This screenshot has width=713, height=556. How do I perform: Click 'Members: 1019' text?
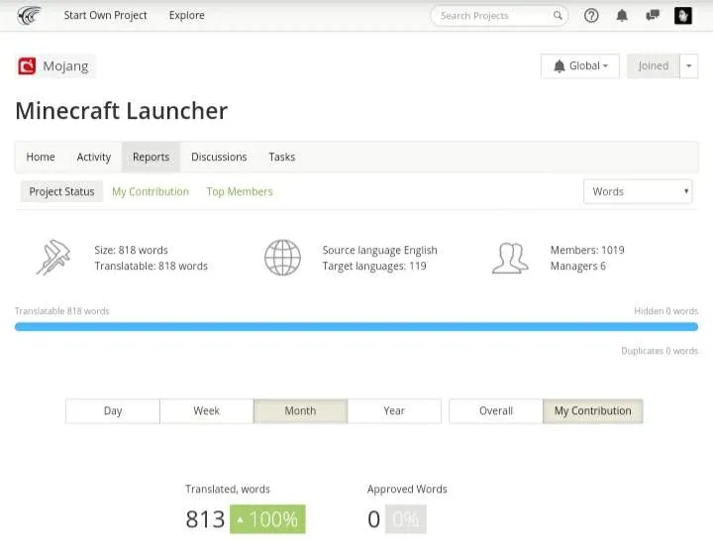[587, 250]
